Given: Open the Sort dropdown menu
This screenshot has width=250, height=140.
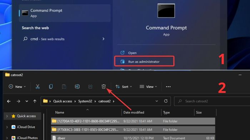Looking at the screenshot, I should click(x=124, y=87).
